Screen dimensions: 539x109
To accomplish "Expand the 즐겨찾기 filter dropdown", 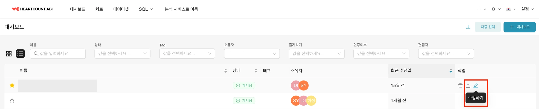I will (317, 54).
